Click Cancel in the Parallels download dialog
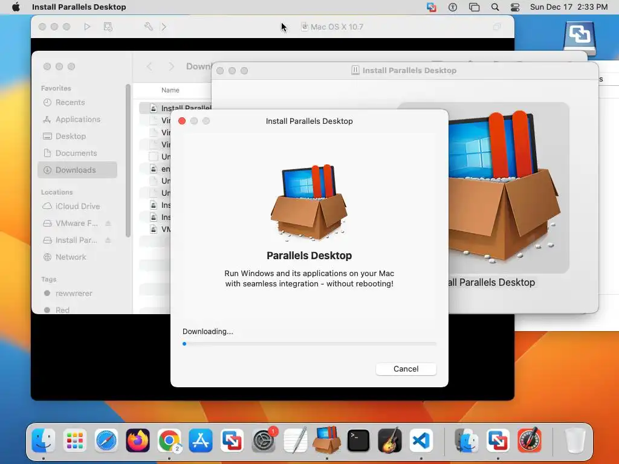This screenshot has width=619, height=464. point(406,369)
